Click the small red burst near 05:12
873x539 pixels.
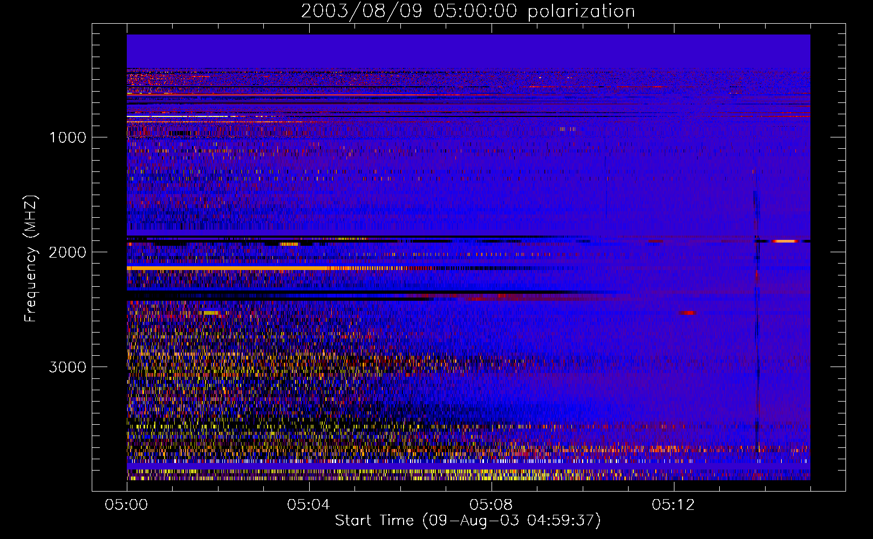pos(687,313)
